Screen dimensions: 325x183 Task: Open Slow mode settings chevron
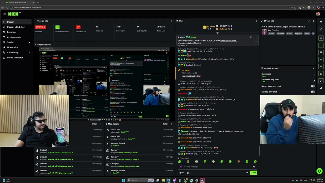tap(314, 75)
